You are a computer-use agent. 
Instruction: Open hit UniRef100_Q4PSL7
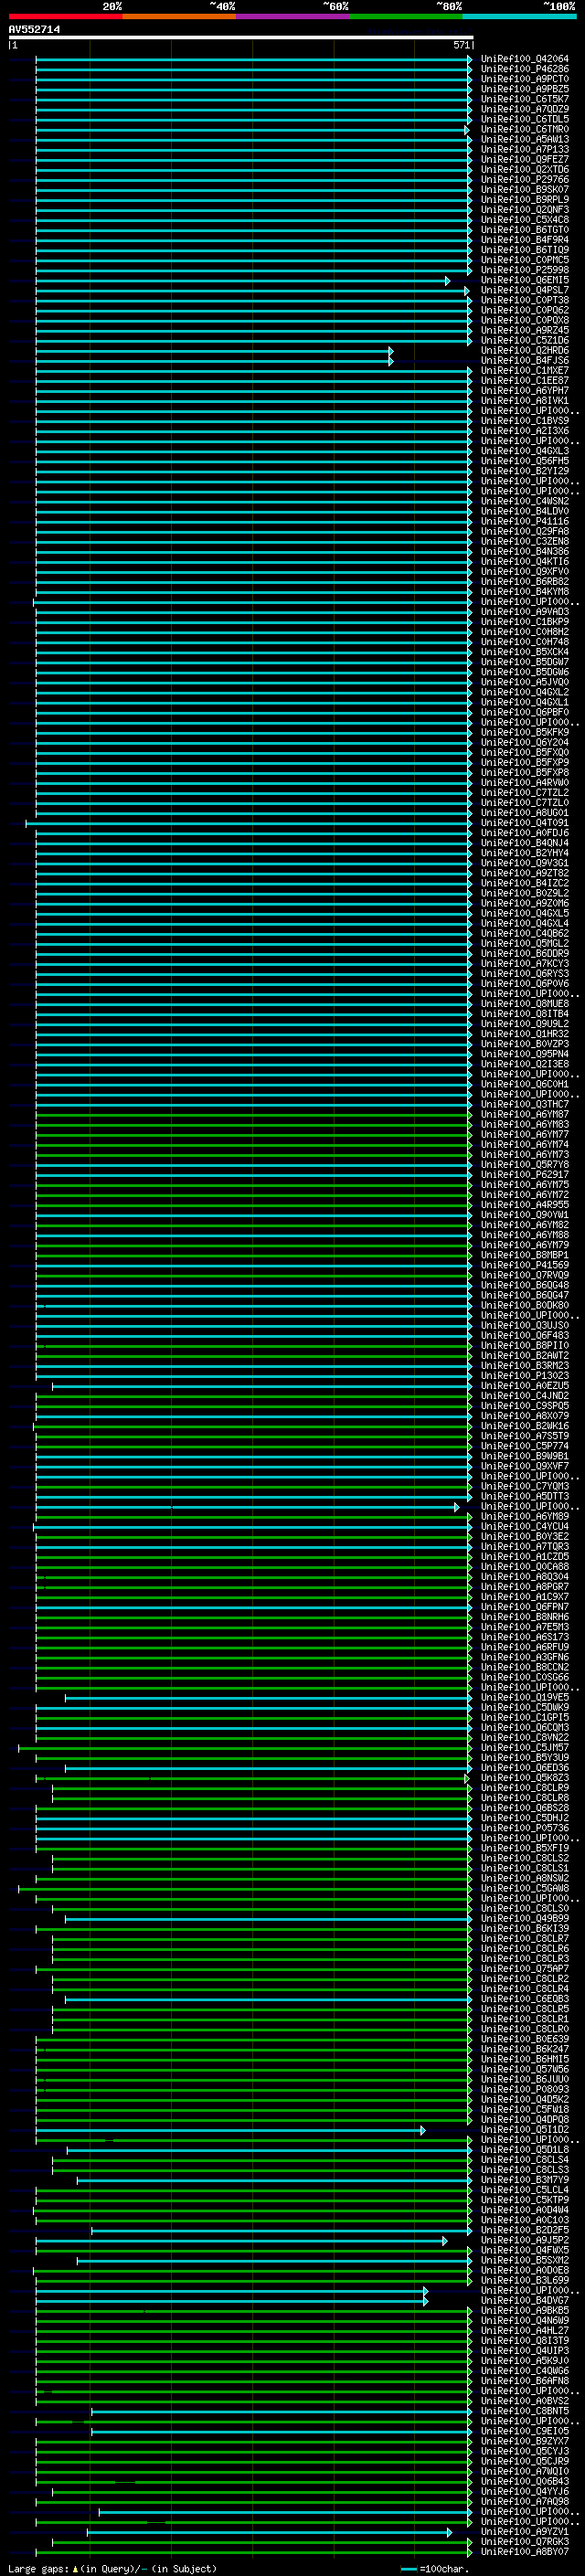[525, 290]
